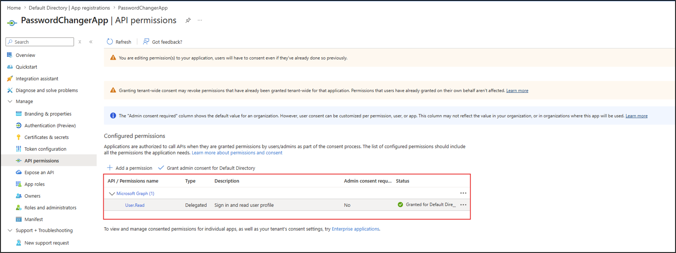
Task: Open Overview page
Action: [x=25, y=55]
